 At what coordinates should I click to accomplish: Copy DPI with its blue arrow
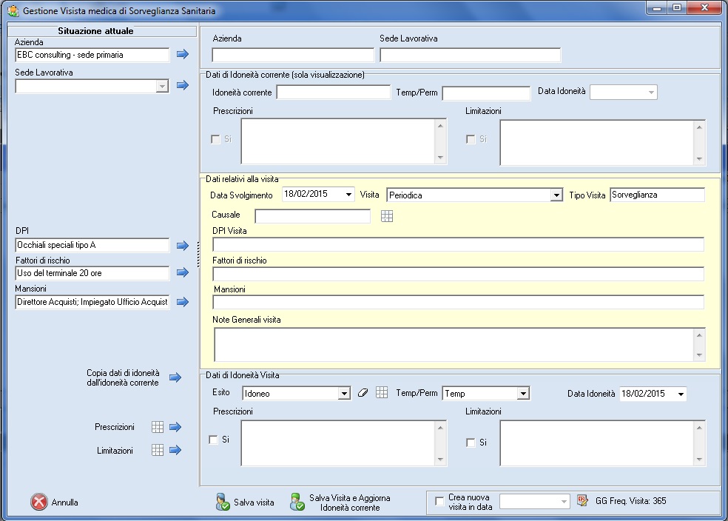click(x=183, y=245)
